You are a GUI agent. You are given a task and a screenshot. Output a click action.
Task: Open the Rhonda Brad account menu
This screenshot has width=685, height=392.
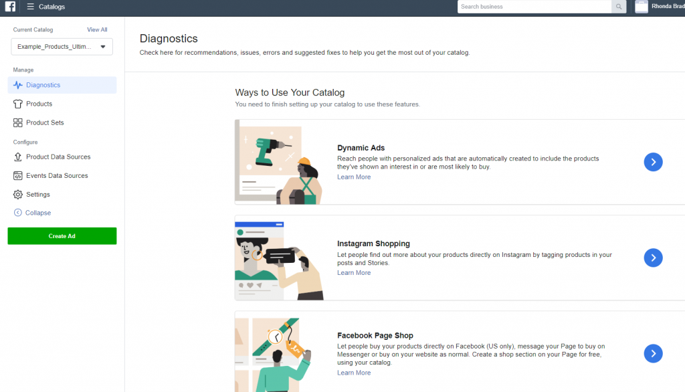tap(662, 7)
